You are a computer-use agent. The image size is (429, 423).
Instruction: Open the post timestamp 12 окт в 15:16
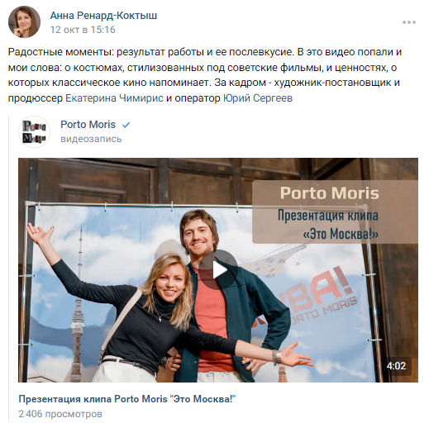click(83, 30)
